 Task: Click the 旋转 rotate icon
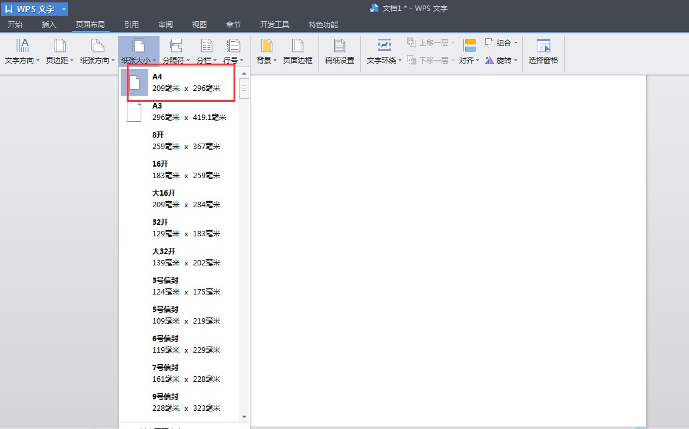click(489, 60)
